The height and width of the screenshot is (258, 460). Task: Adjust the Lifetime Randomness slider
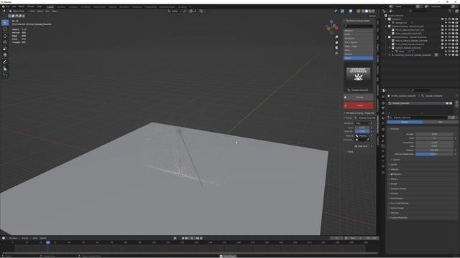[434, 154]
